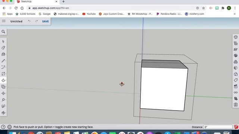Open the Entity Info panel
This screenshot has height=134, width=239.
(236, 37)
